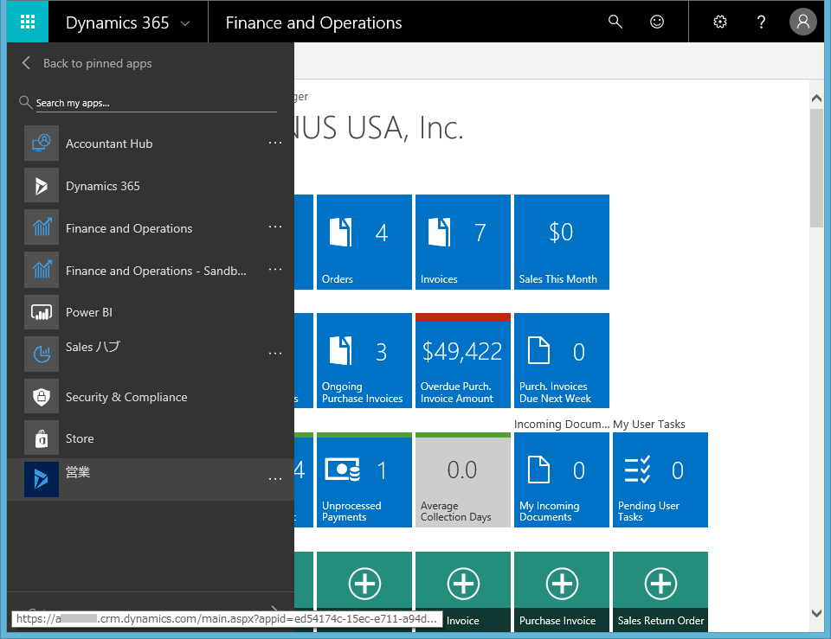Open Overdue Purch. Invoice Amount tile
The width and height of the screenshot is (831, 639).
tap(462, 361)
